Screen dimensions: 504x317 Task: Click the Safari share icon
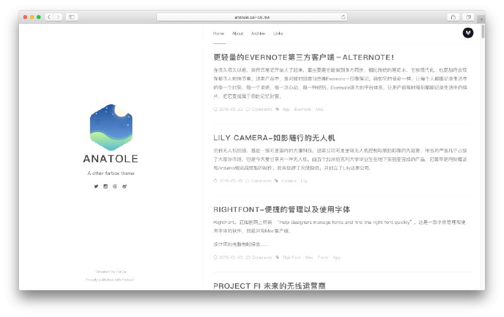pos(453,17)
